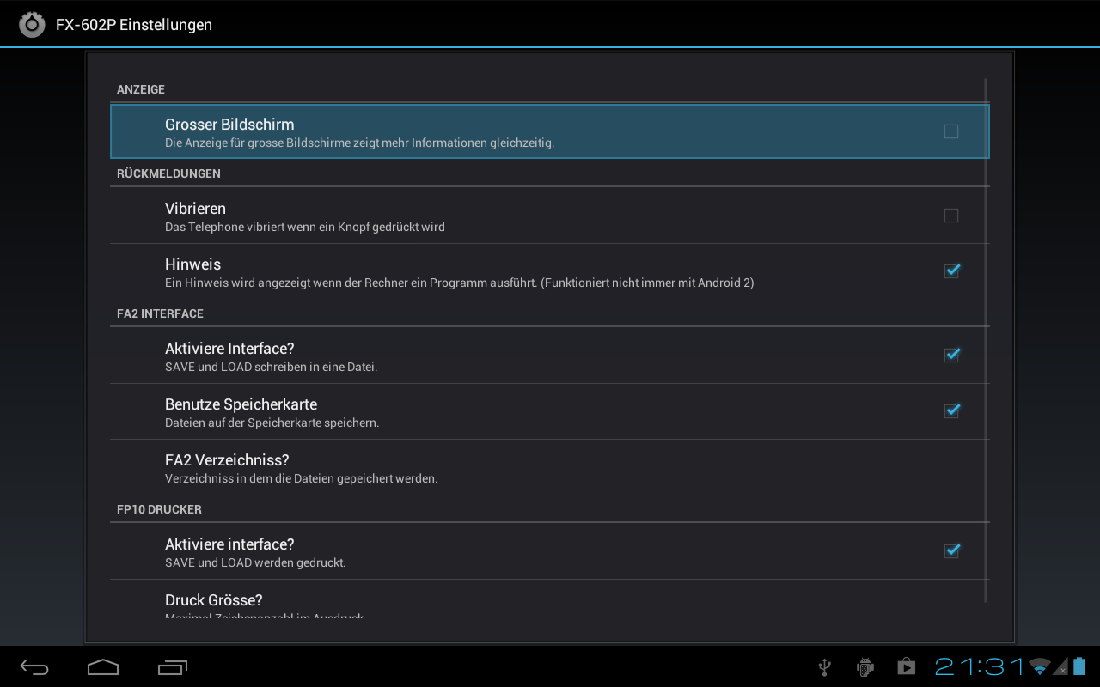Enable the Grosser Bildschirm checkbox
The image size is (1100, 687).
click(x=951, y=131)
